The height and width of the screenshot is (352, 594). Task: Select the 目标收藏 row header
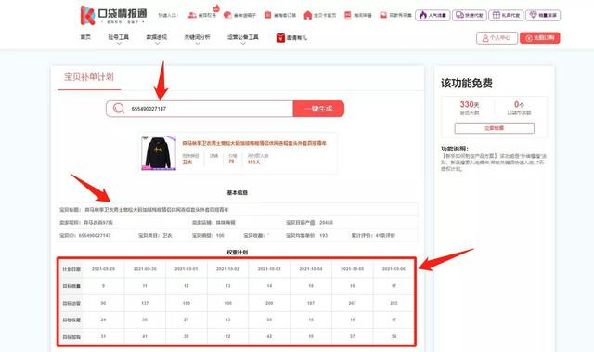[71, 319]
